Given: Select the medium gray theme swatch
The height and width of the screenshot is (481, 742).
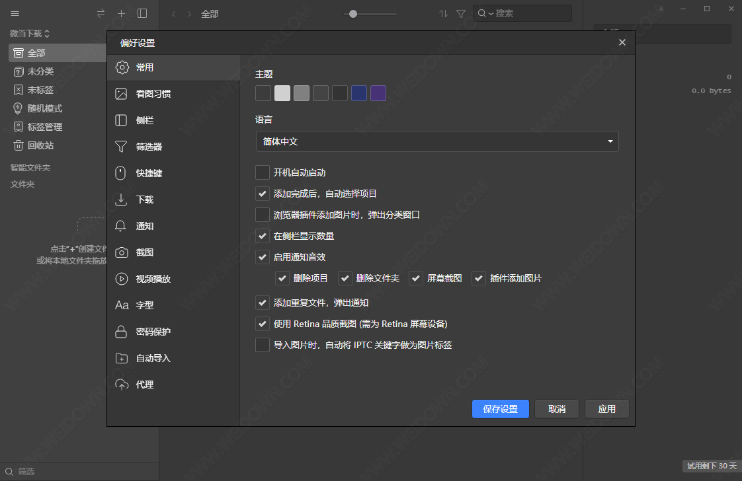Looking at the screenshot, I should pyautogui.click(x=302, y=93).
